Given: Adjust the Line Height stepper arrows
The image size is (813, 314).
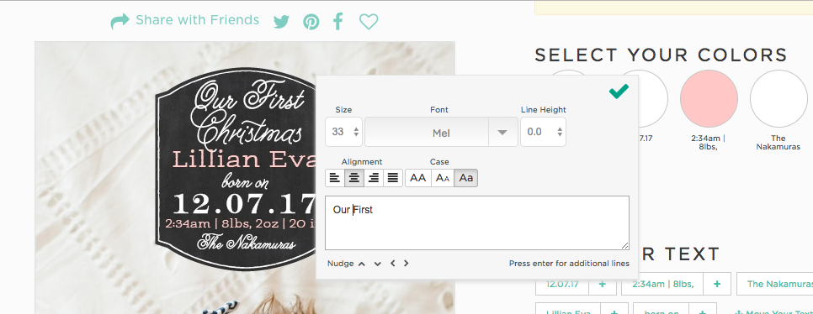Looking at the screenshot, I should point(560,132).
